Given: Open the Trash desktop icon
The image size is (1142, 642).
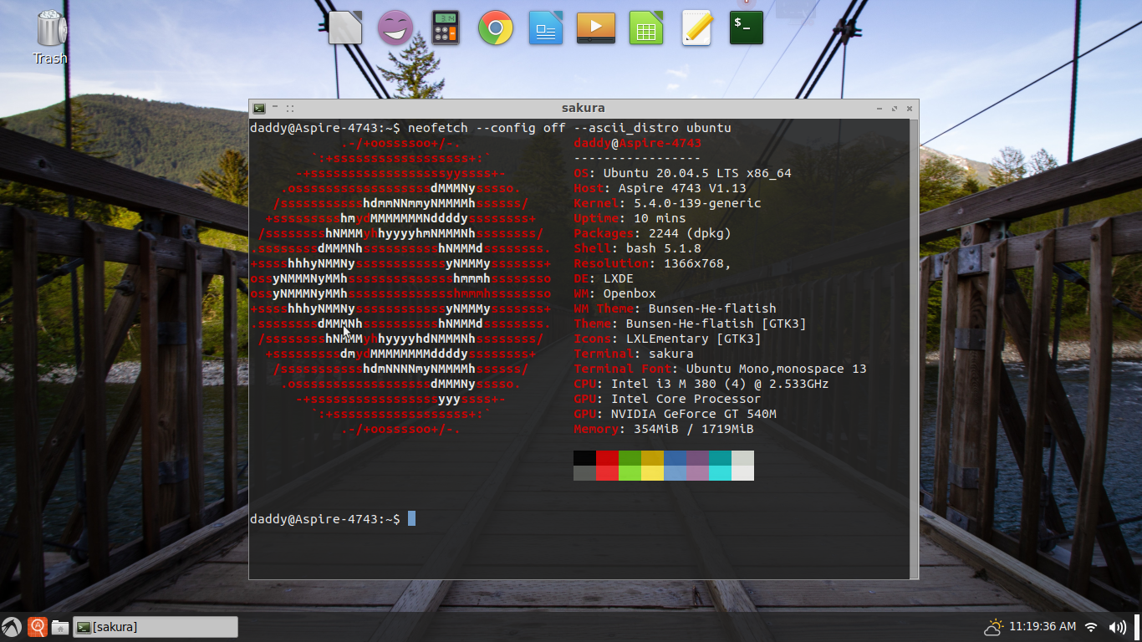Looking at the screenshot, I should (x=50, y=37).
